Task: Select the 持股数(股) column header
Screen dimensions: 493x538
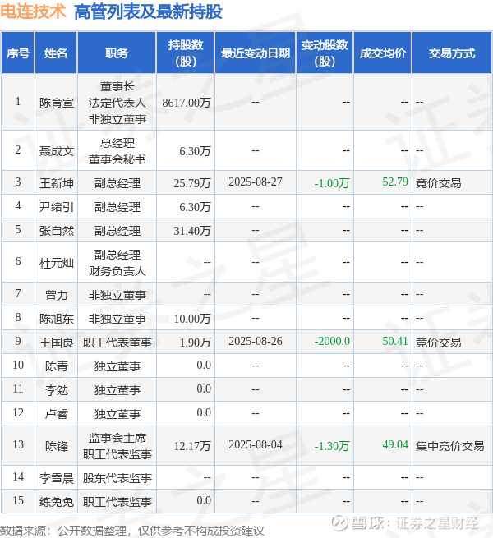Action: pyautogui.click(x=186, y=53)
